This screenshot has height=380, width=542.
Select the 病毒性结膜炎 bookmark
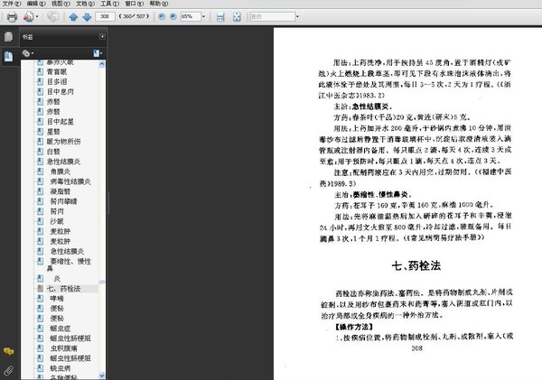coord(70,181)
